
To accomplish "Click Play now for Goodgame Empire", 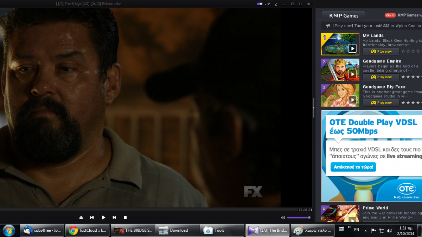I will (381, 77).
